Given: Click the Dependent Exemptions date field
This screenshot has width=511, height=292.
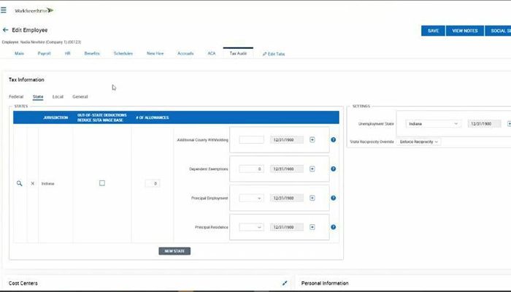Looking at the screenshot, I should pyautogui.click(x=287, y=169).
